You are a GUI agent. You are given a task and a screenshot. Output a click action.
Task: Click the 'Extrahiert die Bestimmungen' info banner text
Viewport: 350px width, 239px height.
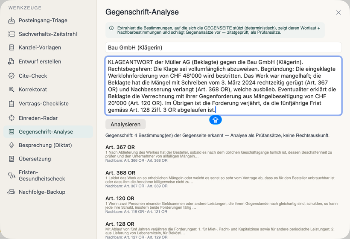tap(219, 30)
